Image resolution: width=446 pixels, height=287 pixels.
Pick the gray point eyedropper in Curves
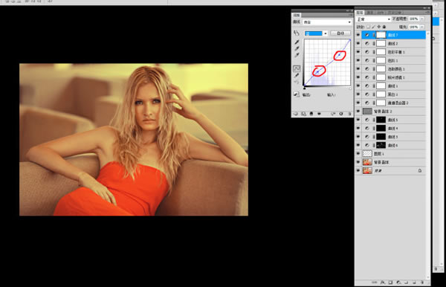pyautogui.click(x=297, y=48)
